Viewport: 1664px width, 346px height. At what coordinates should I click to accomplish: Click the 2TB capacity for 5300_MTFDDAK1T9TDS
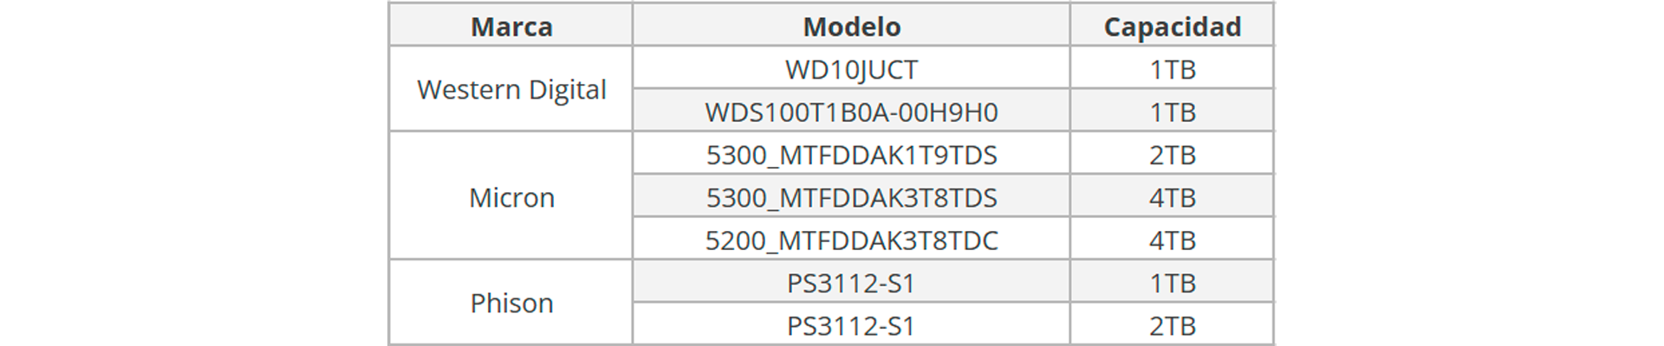tap(1172, 155)
